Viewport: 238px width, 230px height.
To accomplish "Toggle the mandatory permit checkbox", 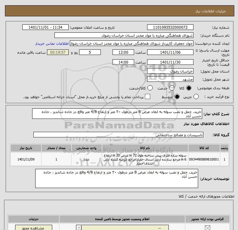I will pos(207,228).
